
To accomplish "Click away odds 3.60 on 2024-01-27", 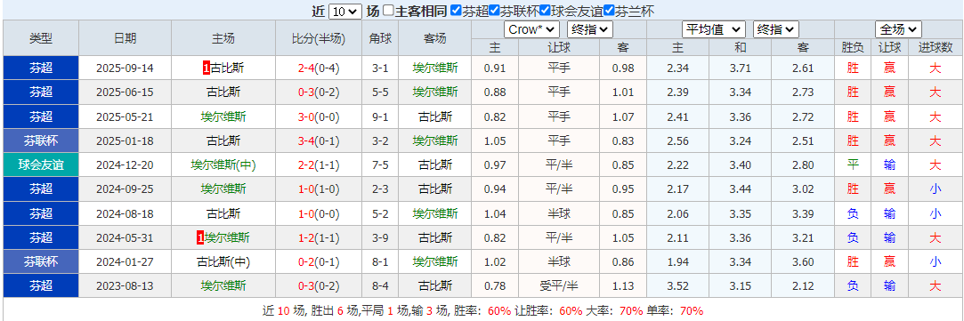I will coord(803,261).
